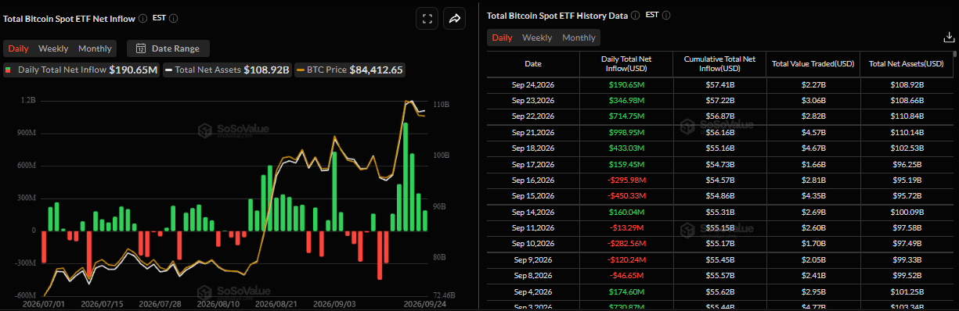Switch chart to Daily view
959x311 pixels.
(19, 48)
